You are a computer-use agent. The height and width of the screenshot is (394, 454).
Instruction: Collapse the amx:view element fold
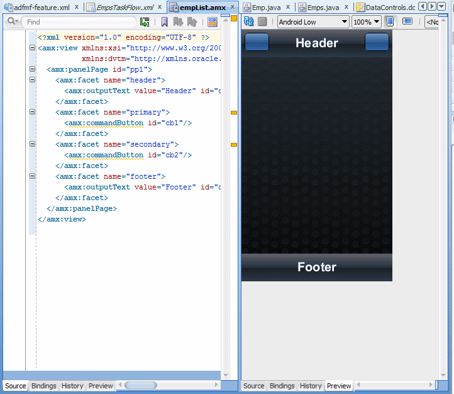(33, 47)
